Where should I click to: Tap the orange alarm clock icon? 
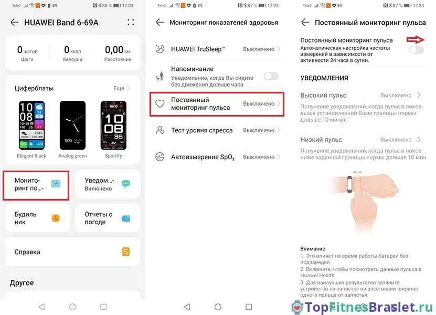pyautogui.click(x=56, y=218)
